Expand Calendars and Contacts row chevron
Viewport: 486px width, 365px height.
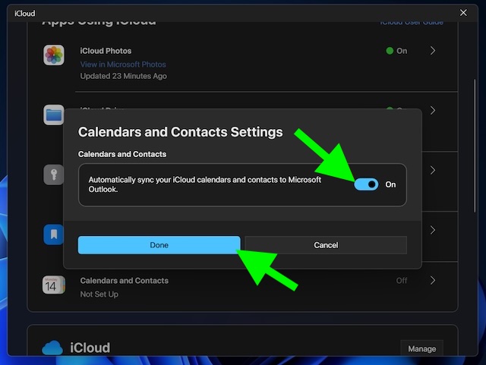[x=433, y=281]
